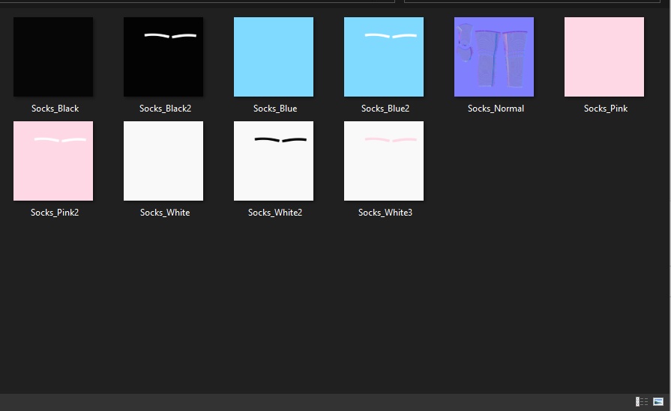
Task: Select the Socks_Pink2 texture thumbnail
Action: [53, 161]
